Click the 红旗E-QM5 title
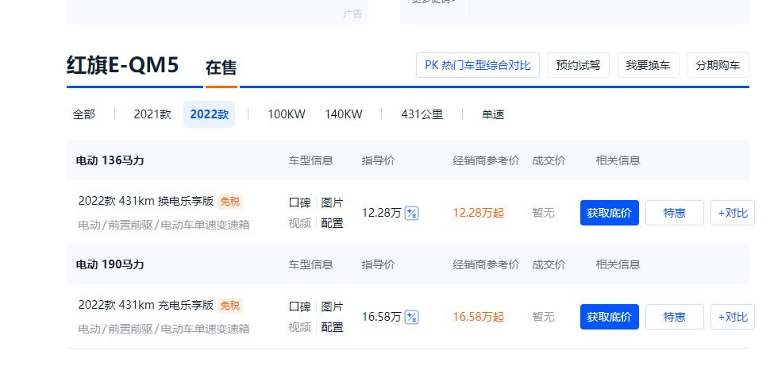This screenshot has height=370, width=774. [x=122, y=66]
